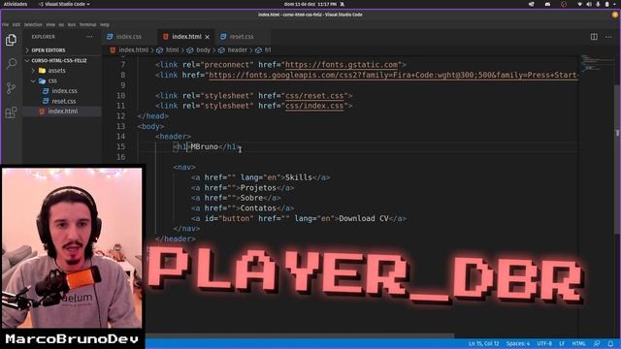Click the css/index.css href link
The width and height of the screenshot is (621, 349).
(x=314, y=106)
